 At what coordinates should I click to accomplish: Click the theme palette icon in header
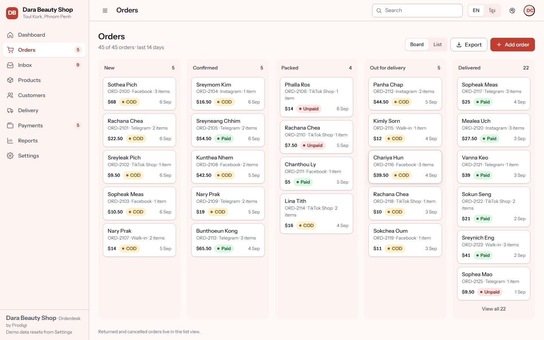512,11
